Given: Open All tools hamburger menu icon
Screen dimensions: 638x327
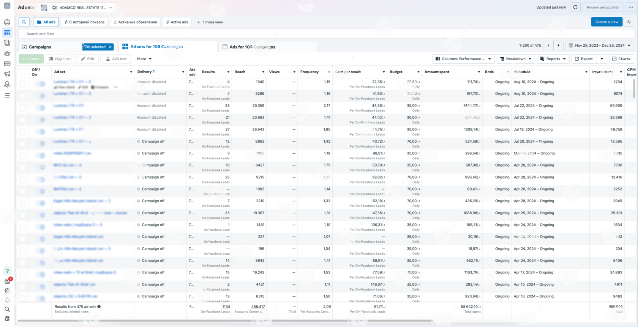Looking at the screenshot, I should click(7, 95).
